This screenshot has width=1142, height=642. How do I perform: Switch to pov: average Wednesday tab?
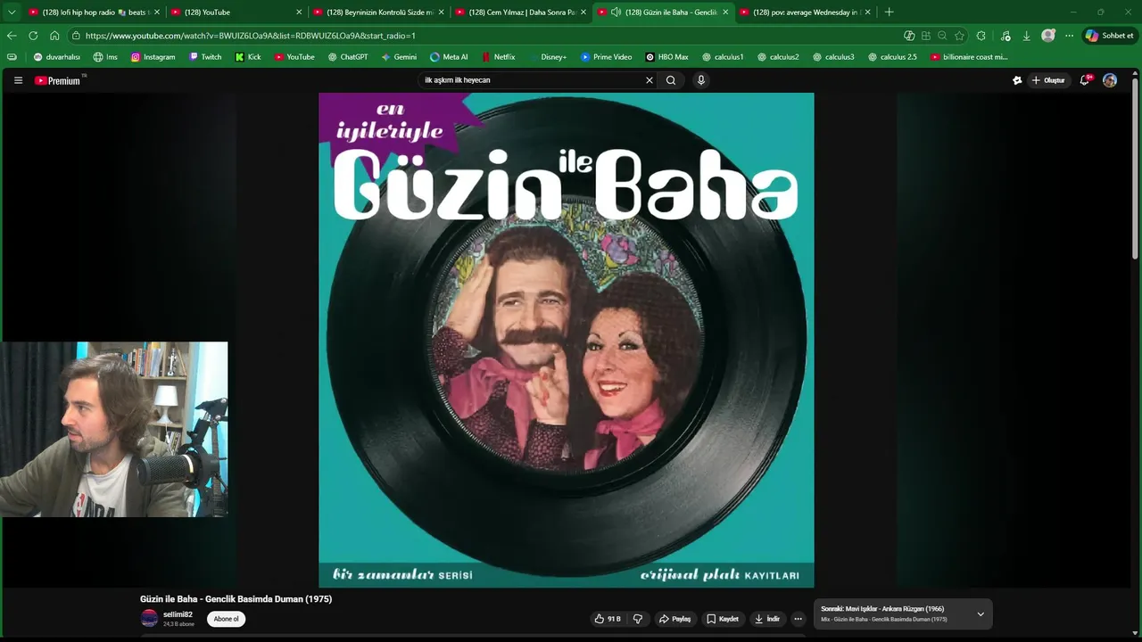(x=805, y=12)
